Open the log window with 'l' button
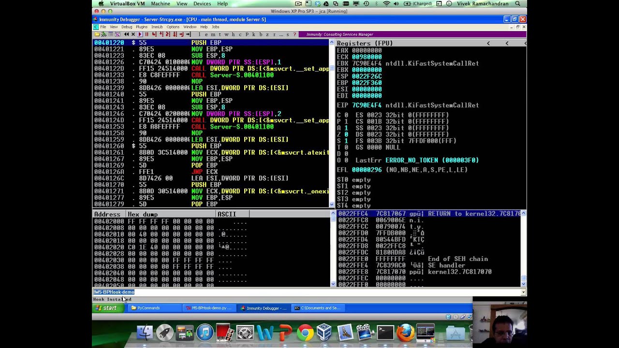 [199, 34]
